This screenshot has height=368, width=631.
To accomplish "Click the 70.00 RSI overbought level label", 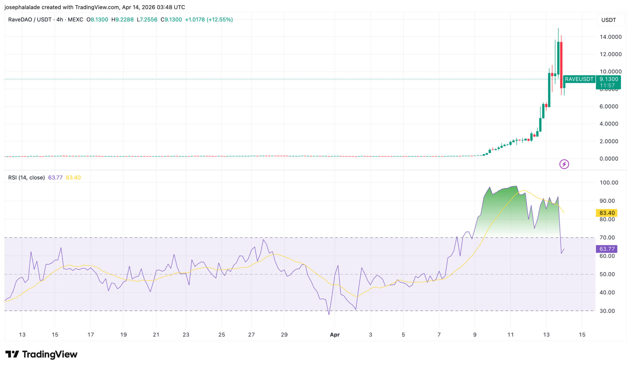I will pyautogui.click(x=607, y=238).
